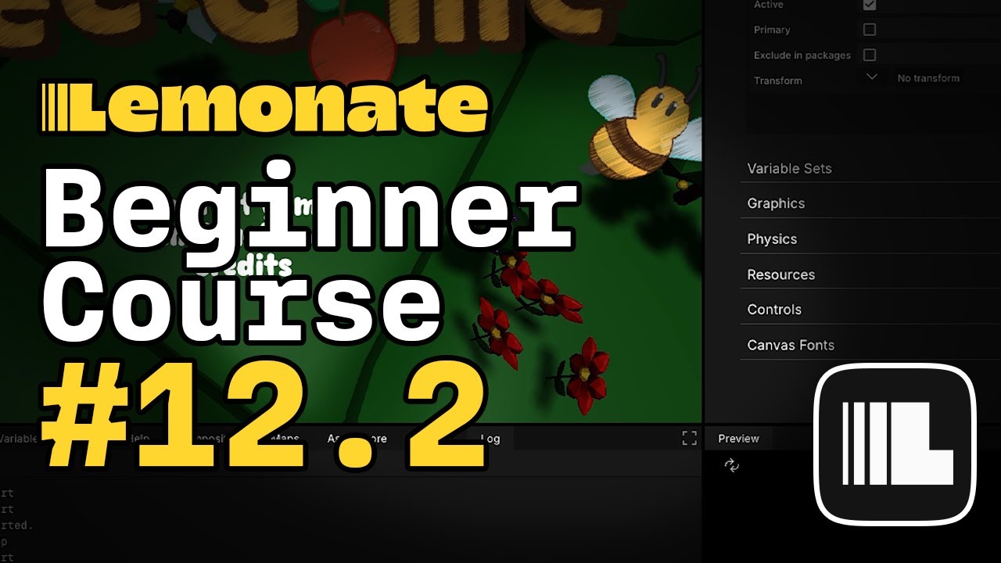Screen dimensions: 1001x563
Task: Show the Controls section
Action: (870, 310)
